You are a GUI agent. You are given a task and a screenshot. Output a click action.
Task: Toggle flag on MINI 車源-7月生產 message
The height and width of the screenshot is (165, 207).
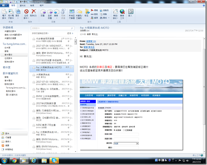point(71,125)
